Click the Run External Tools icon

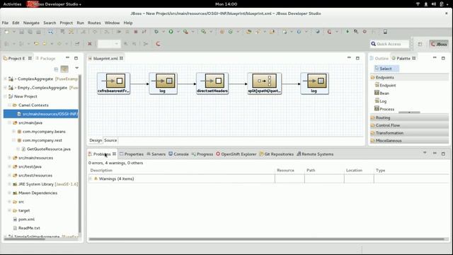click(x=185, y=31)
